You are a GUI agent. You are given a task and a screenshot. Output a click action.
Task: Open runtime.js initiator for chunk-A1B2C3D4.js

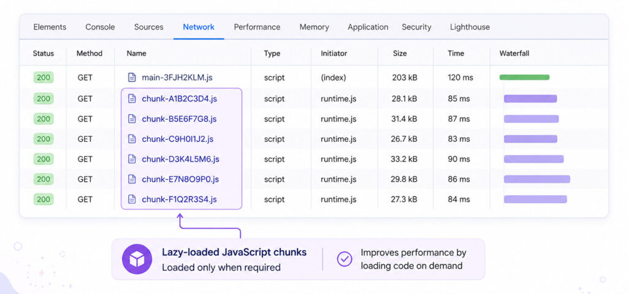pyautogui.click(x=339, y=99)
